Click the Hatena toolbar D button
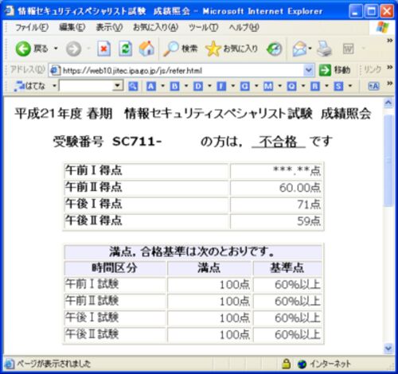Screen dimensions: 398x374 pos(198,86)
